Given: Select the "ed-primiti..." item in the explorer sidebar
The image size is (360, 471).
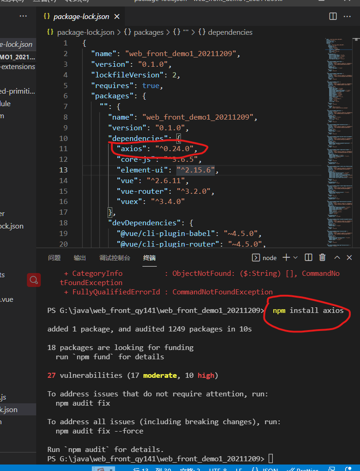Looking at the screenshot, I should [x=18, y=91].
